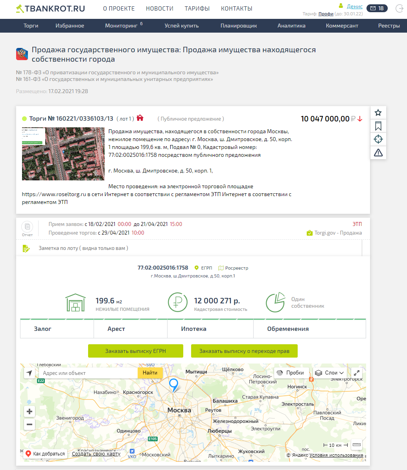Image resolution: width=407 pixels, height=470 pixels.
Task: Open Аналитика section
Action: pyautogui.click(x=291, y=26)
